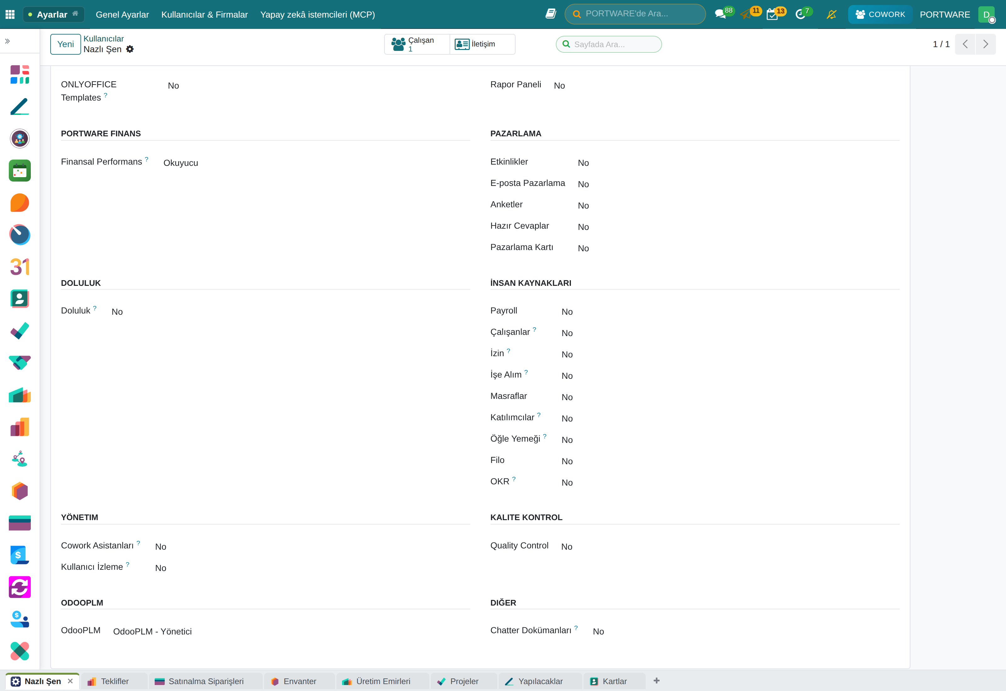The width and height of the screenshot is (1006, 691).
Task: Go to the previous record arrow
Action: [x=965, y=44]
